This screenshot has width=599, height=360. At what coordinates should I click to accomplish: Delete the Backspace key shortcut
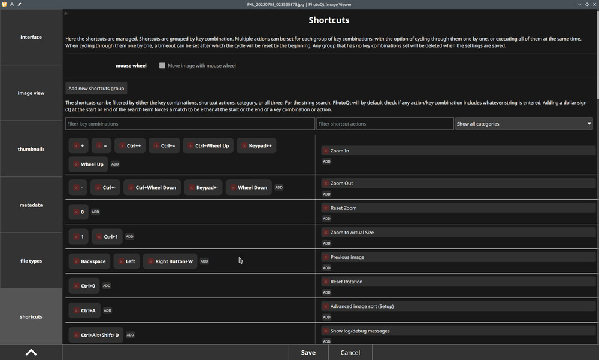pos(77,261)
